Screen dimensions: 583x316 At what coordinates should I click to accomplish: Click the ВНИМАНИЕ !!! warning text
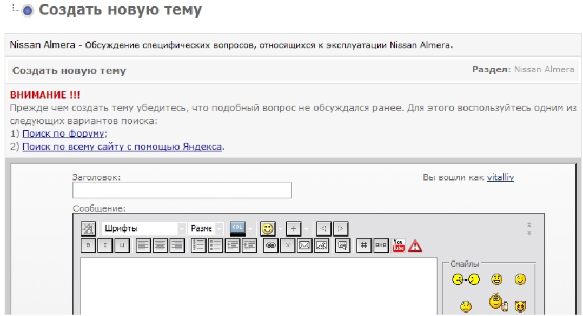click(45, 95)
